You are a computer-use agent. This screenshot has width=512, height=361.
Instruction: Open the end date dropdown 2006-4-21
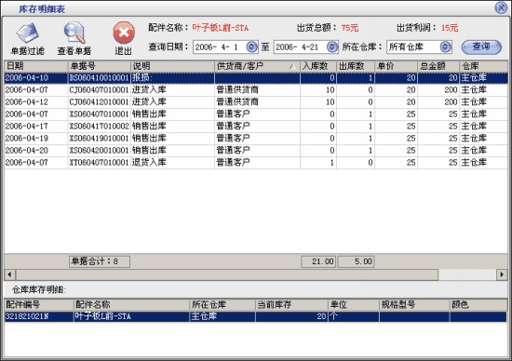click(332, 47)
